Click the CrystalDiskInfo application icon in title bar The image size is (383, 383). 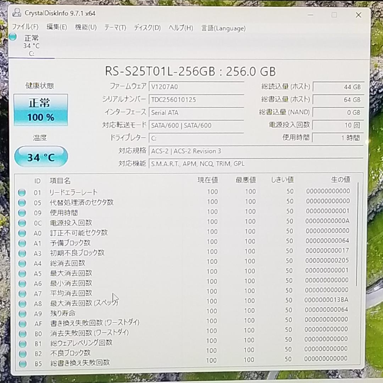click(x=17, y=12)
